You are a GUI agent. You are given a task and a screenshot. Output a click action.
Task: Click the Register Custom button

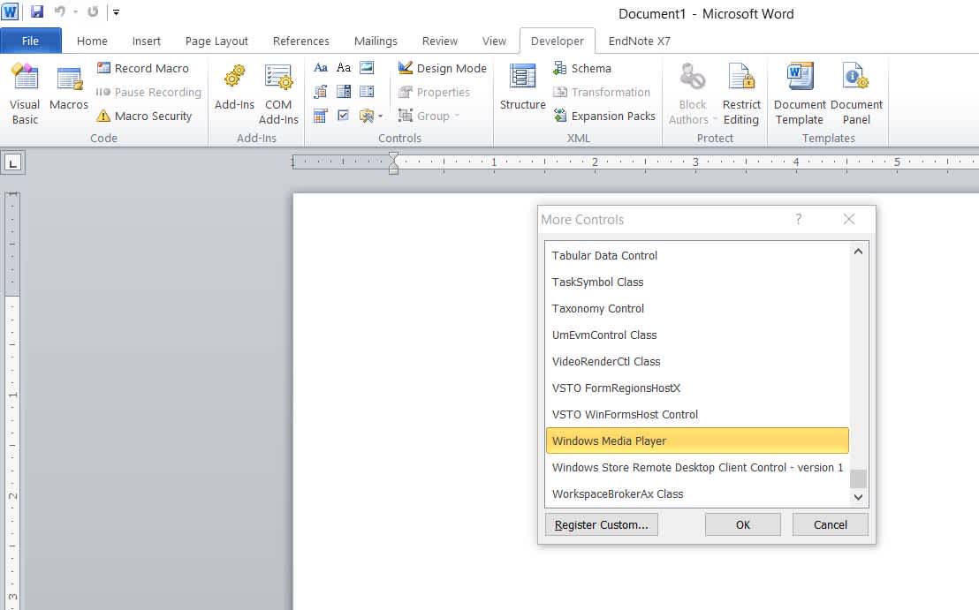pos(601,524)
